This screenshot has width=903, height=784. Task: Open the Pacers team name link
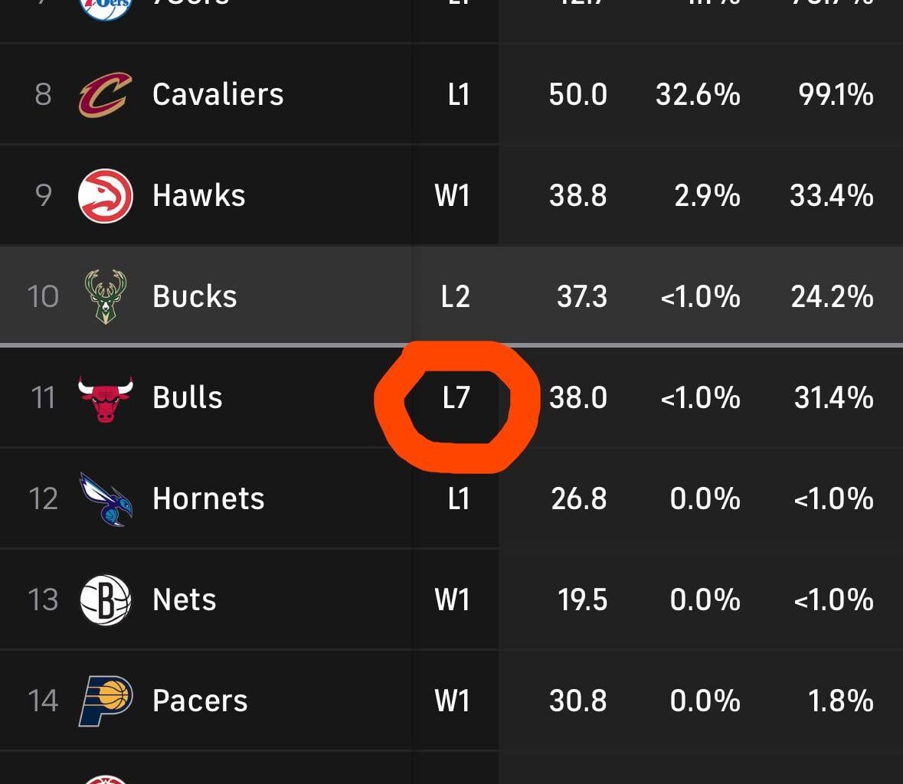coord(199,700)
